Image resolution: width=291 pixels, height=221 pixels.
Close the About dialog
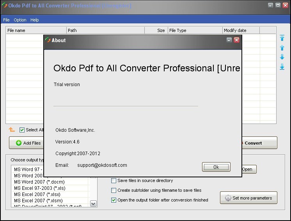click(236, 40)
